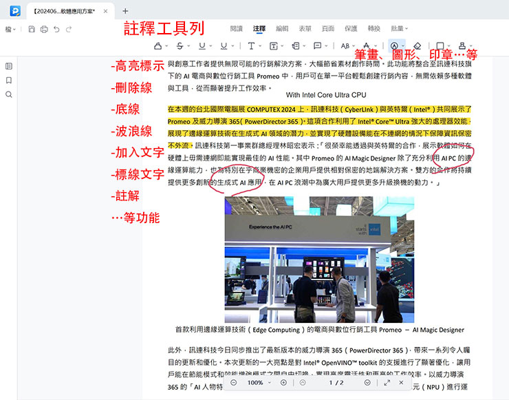Click the app logo icon

(x=15, y=11)
